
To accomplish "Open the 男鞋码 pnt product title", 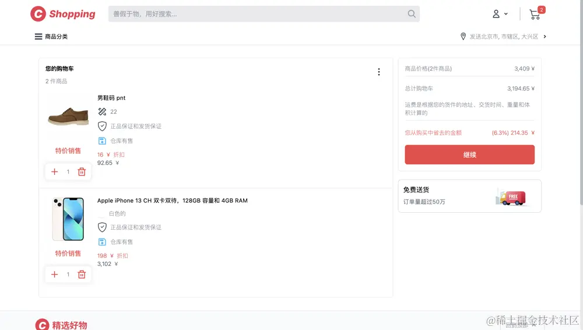I will pyautogui.click(x=111, y=98).
